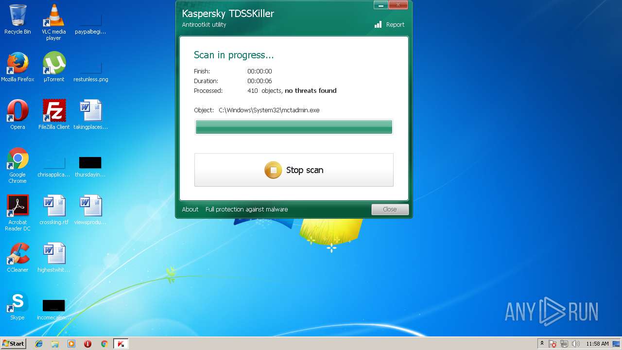Open Opera from taskbar

pyautogui.click(x=87, y=344)
